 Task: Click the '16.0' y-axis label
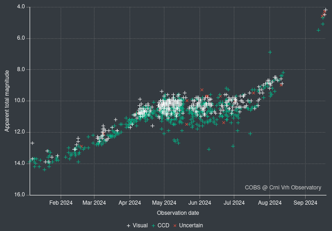pos(20,195)
